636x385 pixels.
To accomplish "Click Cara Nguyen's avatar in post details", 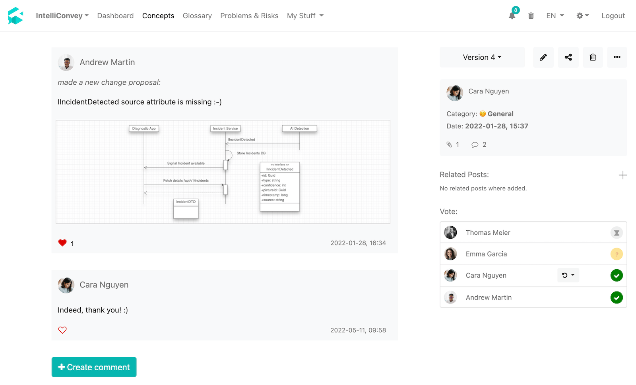I will pos(455,93).
